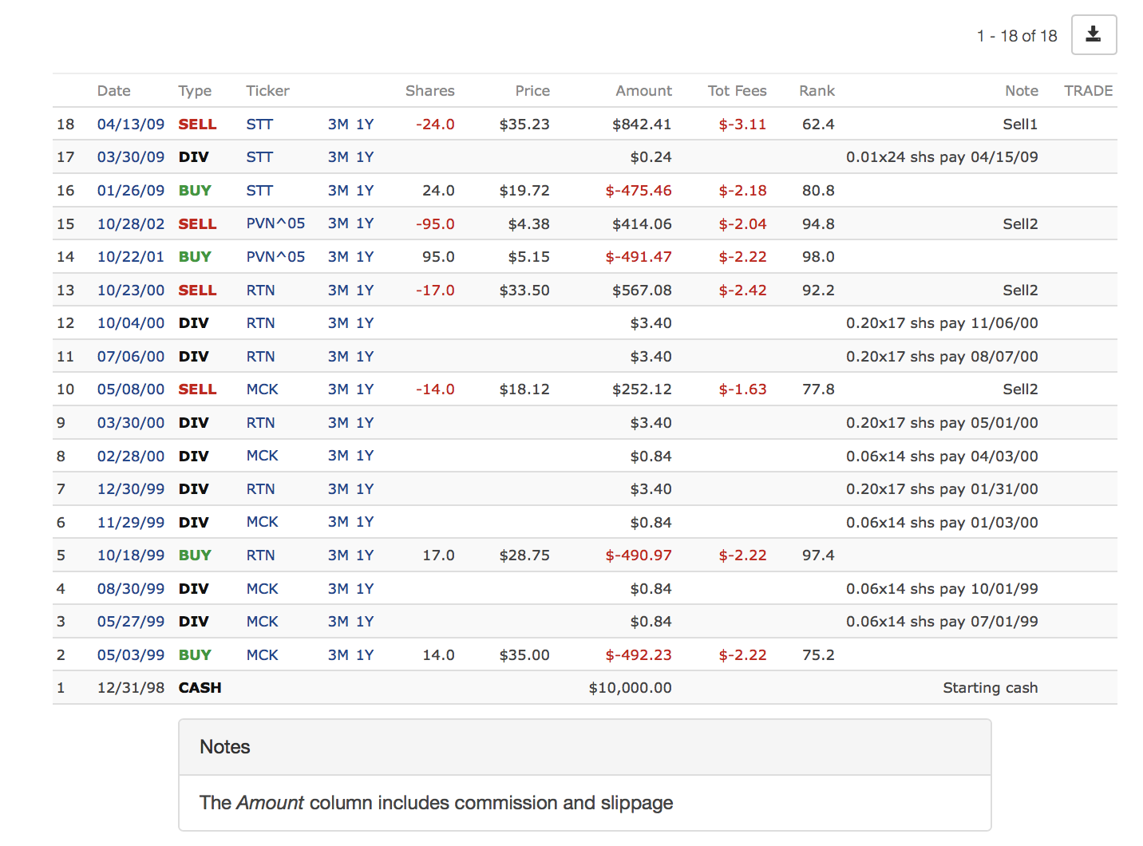Click the 05/03/99 date link

(130, 655)
